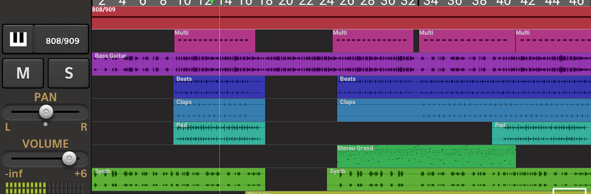Click the green playhead marker on ruler
The width and height of the screenshot is (591, 194).
(x=212, y=3)
